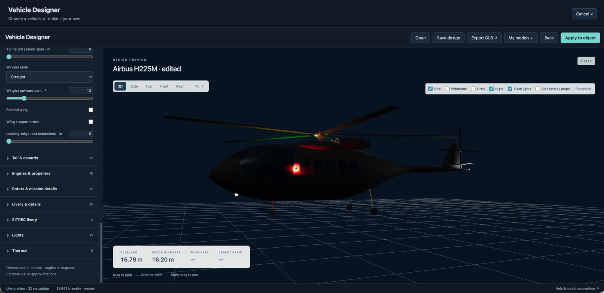Enable the Wireframe checkbox
The height and width of the screenshot is (293, 604).
tap(447, 89)
